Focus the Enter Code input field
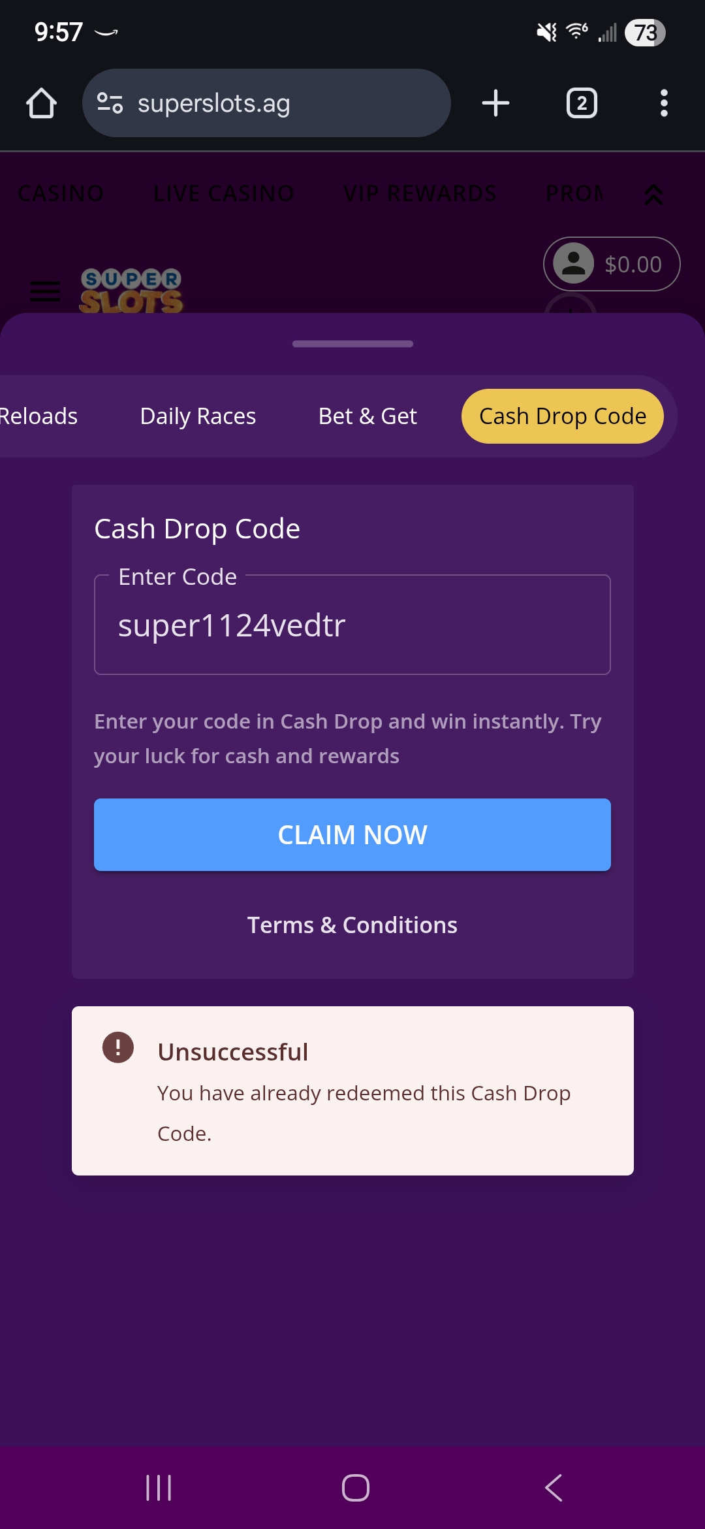 pyautogui.click(x=352, y=625)
